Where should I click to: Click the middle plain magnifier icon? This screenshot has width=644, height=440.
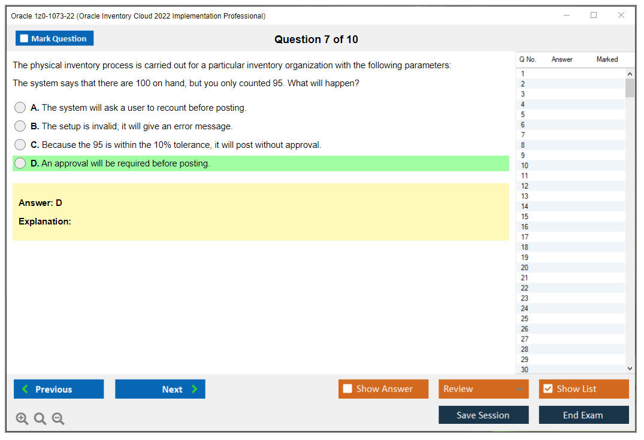(40, 418)
